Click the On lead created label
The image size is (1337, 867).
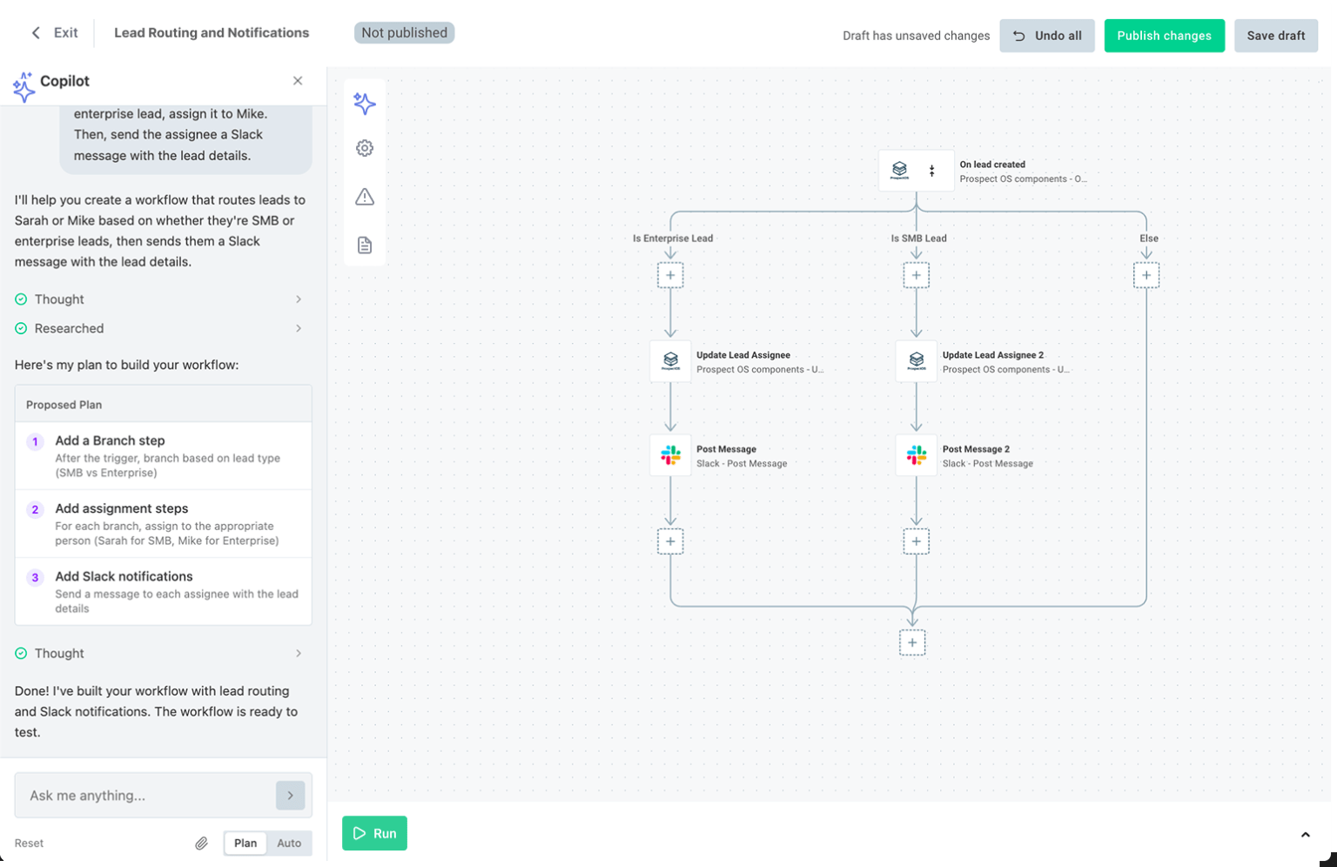(992, 165)
